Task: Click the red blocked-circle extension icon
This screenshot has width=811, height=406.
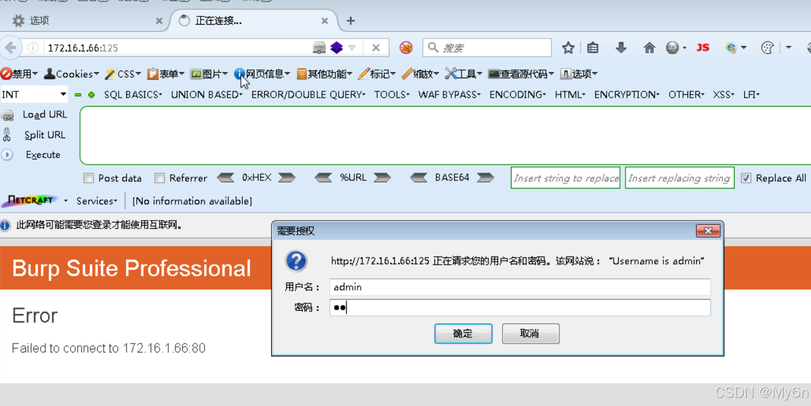Action: [406, 48]
